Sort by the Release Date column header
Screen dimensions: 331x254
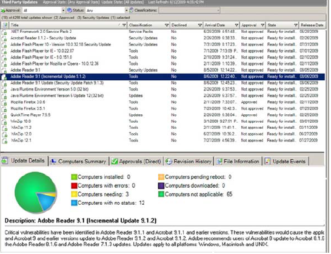[x=312, y=25]
